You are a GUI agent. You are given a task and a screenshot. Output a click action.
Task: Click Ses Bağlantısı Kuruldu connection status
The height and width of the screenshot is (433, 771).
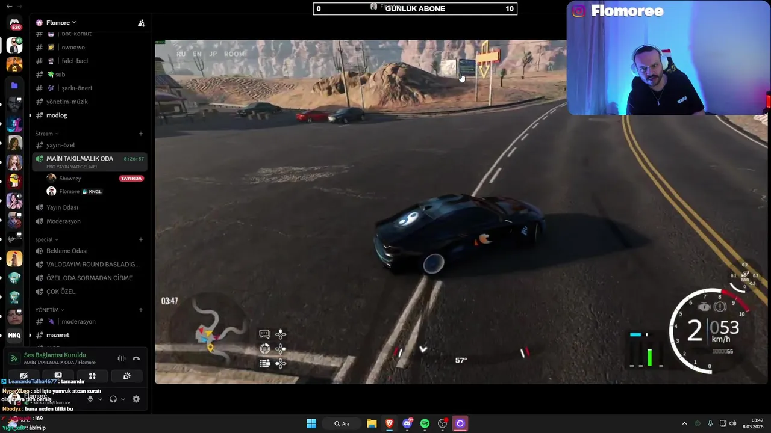[55, 355]
